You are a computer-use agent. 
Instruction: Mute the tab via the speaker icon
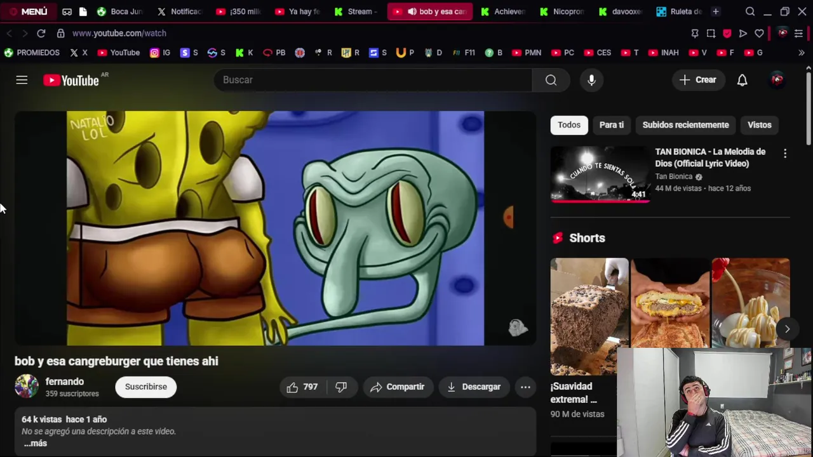pyautogui.click(x=412, y=11)
